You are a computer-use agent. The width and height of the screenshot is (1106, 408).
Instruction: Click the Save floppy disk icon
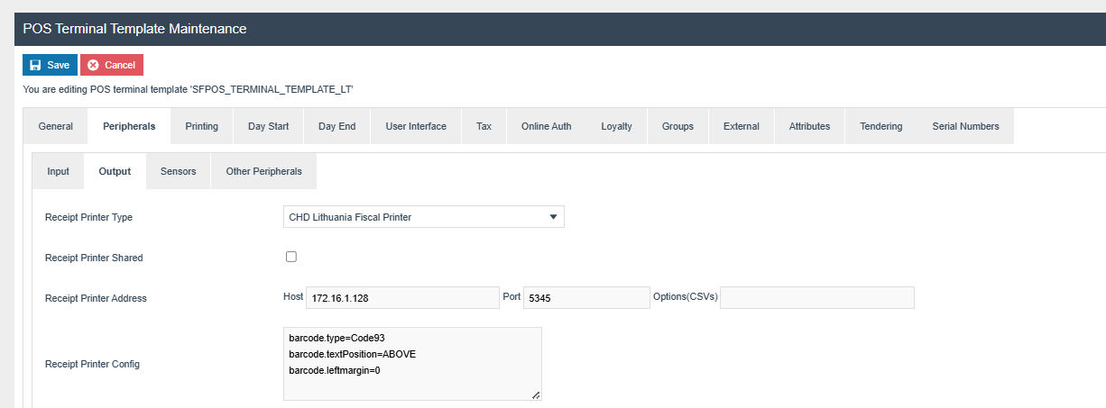pyautogui.click(x=35, y=65)
